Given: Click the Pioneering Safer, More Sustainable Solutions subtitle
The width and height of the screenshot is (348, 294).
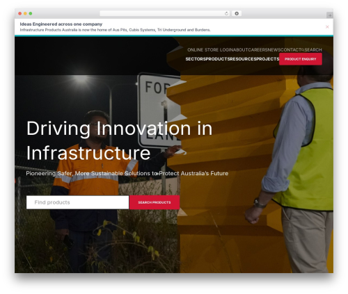Looking at the screenshot, I should click(x=127, y=173).
